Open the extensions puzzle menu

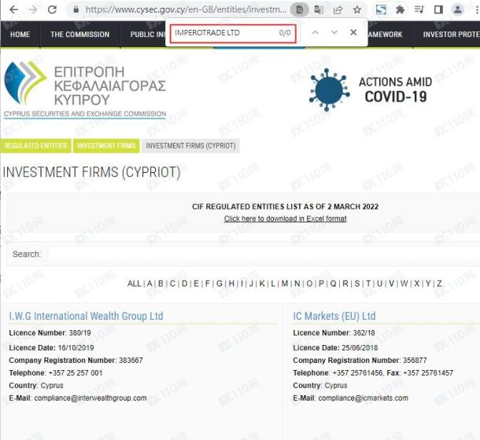(400, 9)
